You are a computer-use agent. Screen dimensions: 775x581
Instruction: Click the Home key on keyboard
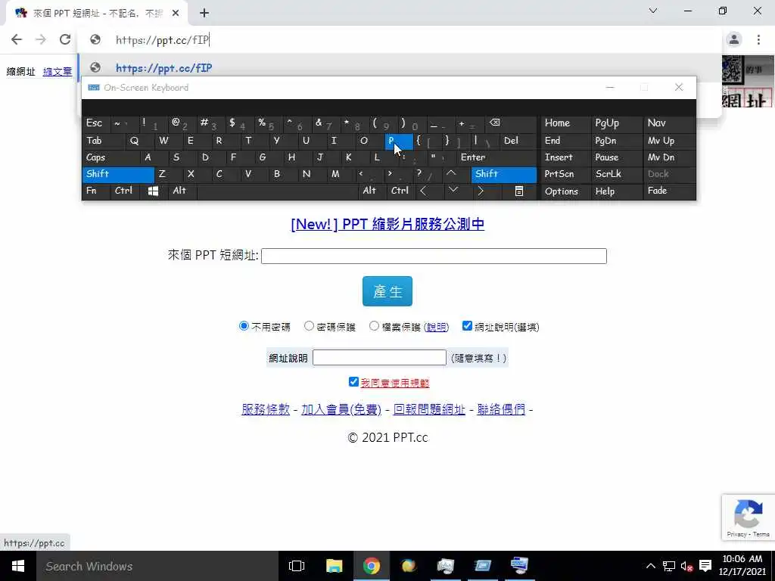coord(565,123)
